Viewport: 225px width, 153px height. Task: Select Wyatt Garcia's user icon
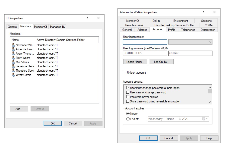[14, 75]
